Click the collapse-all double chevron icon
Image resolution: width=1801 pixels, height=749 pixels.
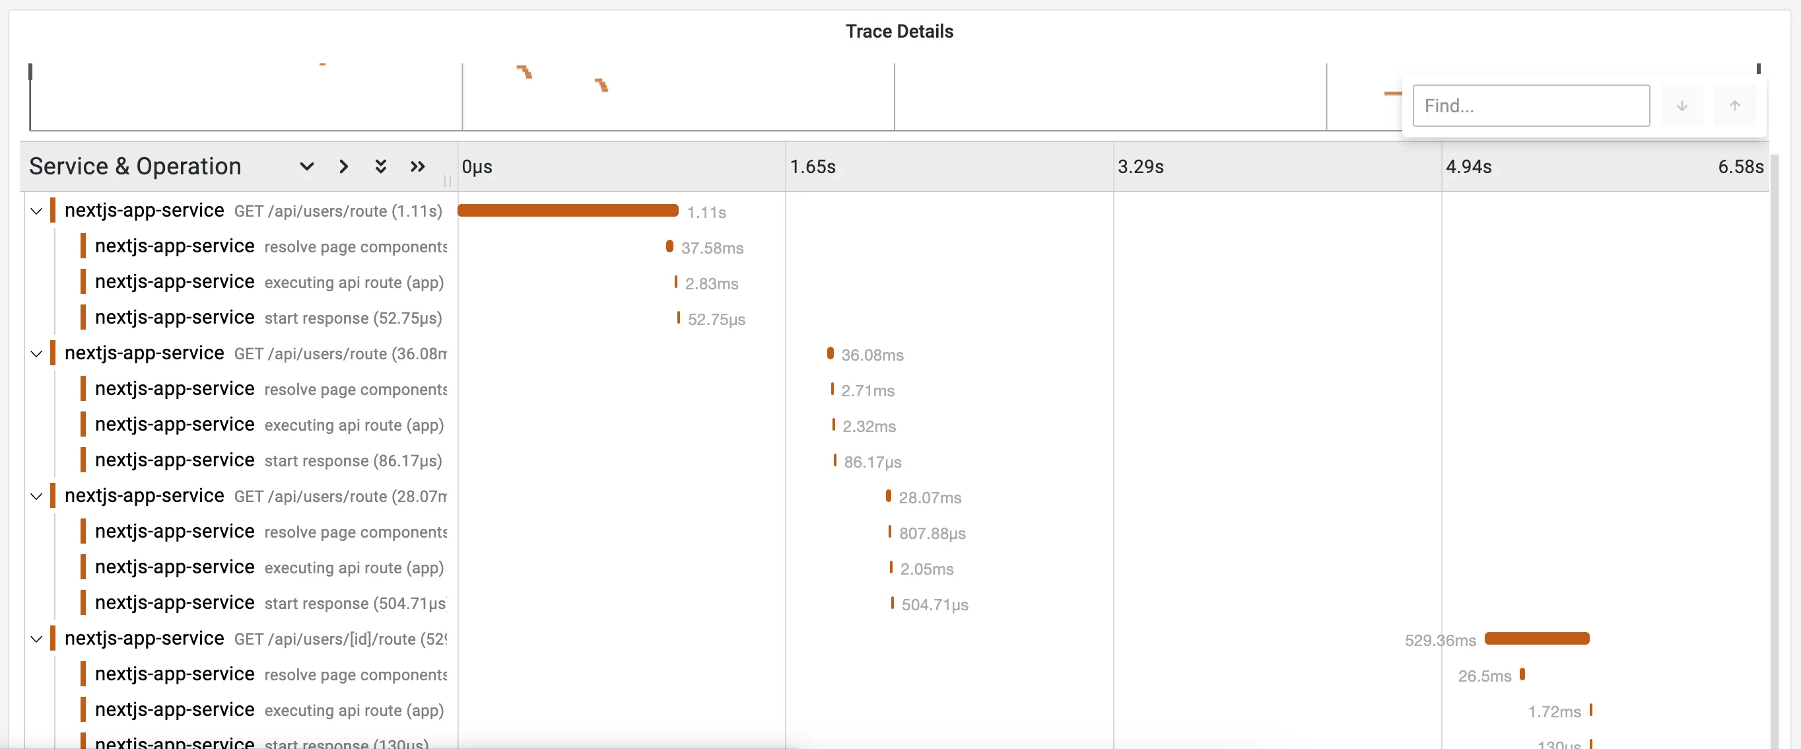click(417, 166)
